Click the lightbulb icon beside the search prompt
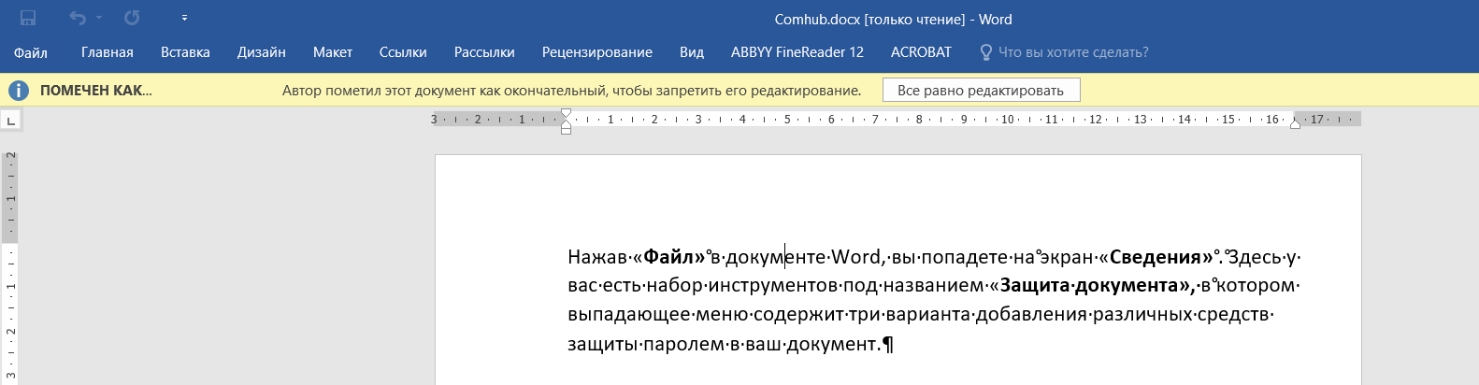1479x385 pixels. point(985,52)
